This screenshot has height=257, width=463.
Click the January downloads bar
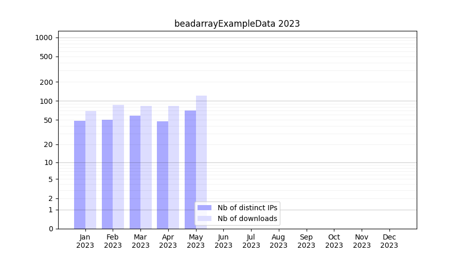point(91,170)
